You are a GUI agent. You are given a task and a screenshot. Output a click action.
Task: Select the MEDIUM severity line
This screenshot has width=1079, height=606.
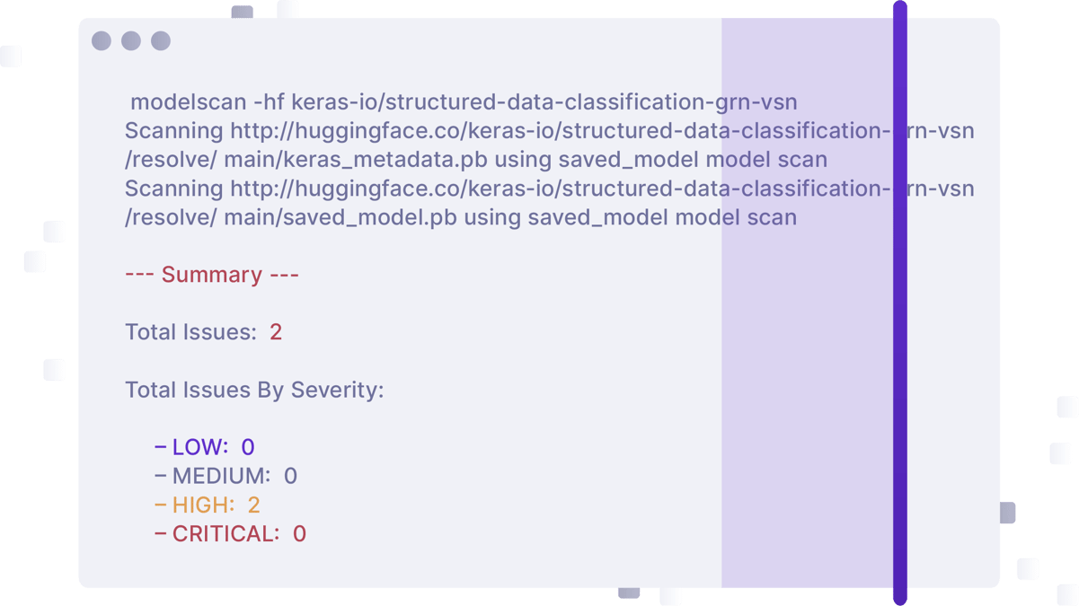point(226,476)
